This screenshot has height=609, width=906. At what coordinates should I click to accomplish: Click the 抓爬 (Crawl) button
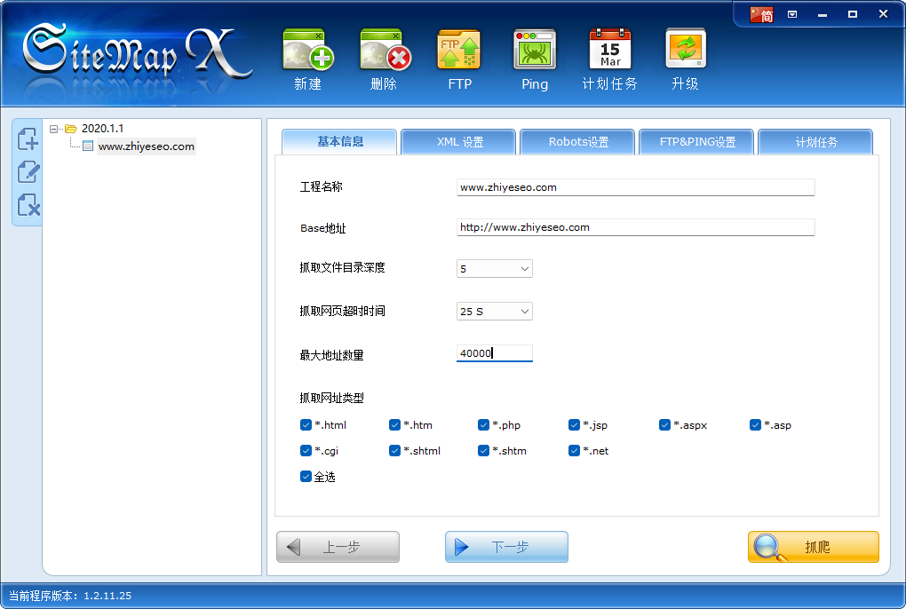click(x=814, y=547)
